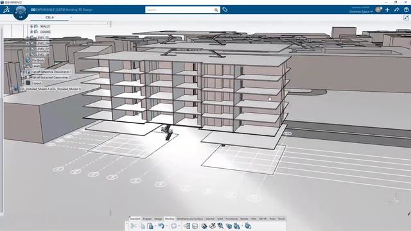
Task: Expand the LEVEL_06 node
Action: pos(28,43)
